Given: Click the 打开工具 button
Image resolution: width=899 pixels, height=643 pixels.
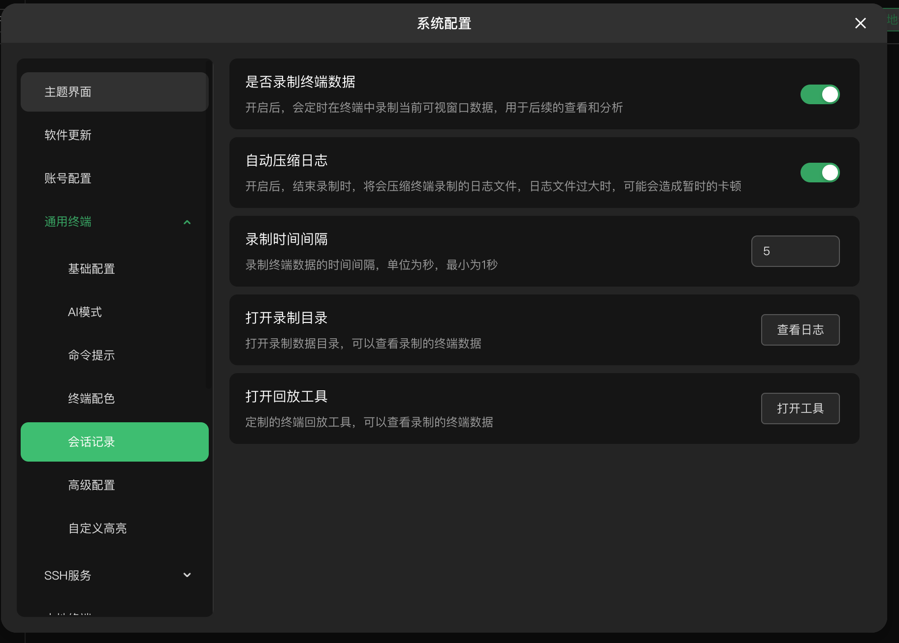Looking at the screenshot, I should pos(800,408).
